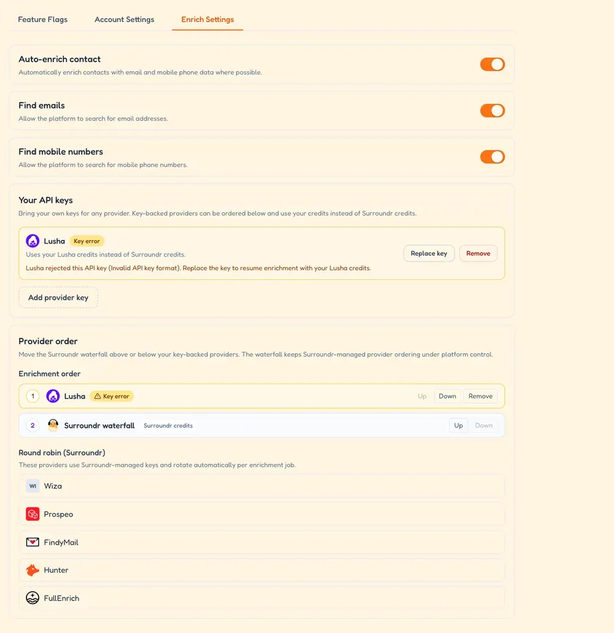This screenshot has height=633, width=614.
Task: Click Replace key for Lusha
Action: 429,254
